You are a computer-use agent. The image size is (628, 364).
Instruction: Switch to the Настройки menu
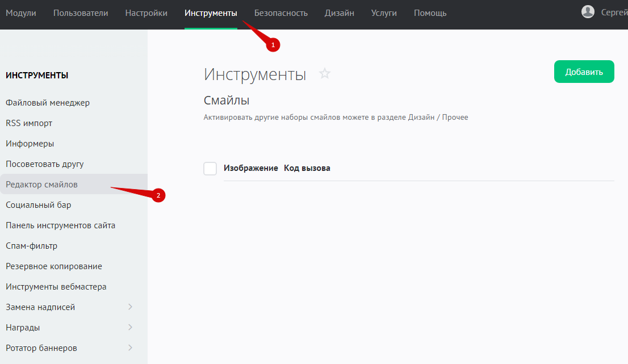tap(146, 13)
